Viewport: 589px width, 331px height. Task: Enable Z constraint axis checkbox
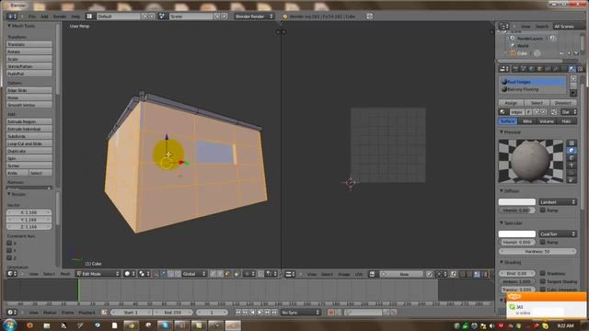pos(9,257)
